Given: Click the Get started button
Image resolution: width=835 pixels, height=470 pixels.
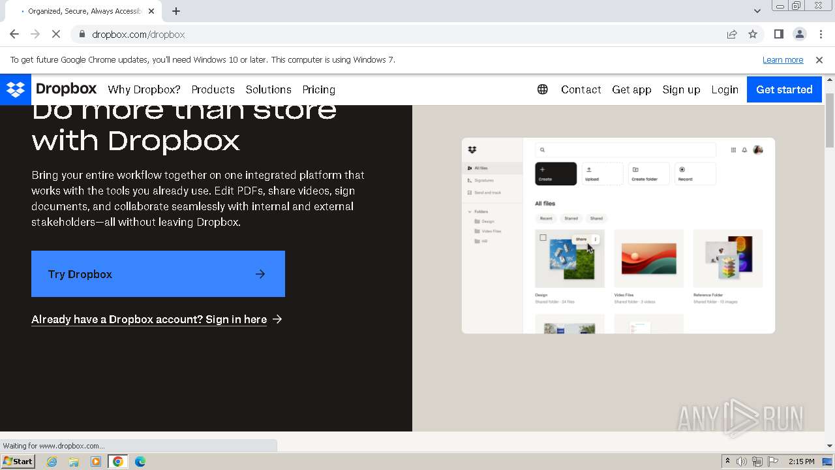Looking at the screenshot, I should click(784, 89).
